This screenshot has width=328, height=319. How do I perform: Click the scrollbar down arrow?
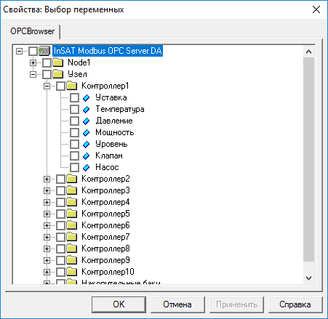(308, 278)
